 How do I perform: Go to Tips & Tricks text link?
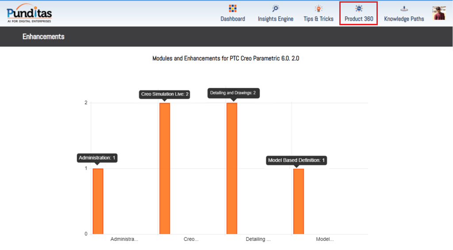pos(319,19)
